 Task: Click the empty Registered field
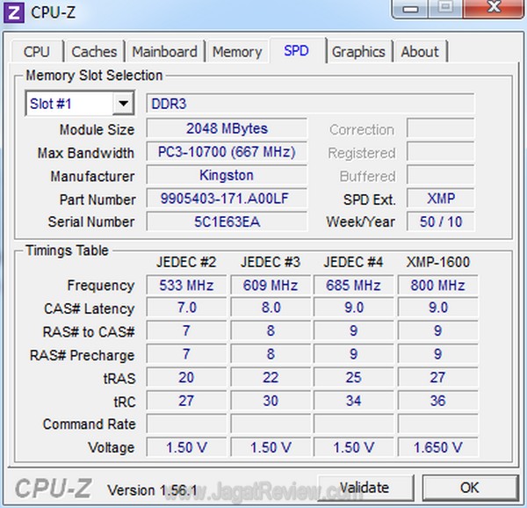click(441, 152)
